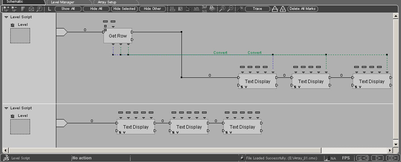Click the 1/1 scale icon
Viewport: 401px width, 162px height.
196,9
